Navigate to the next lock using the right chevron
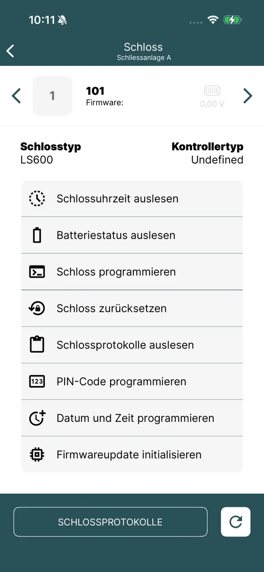 click(247, 96)
